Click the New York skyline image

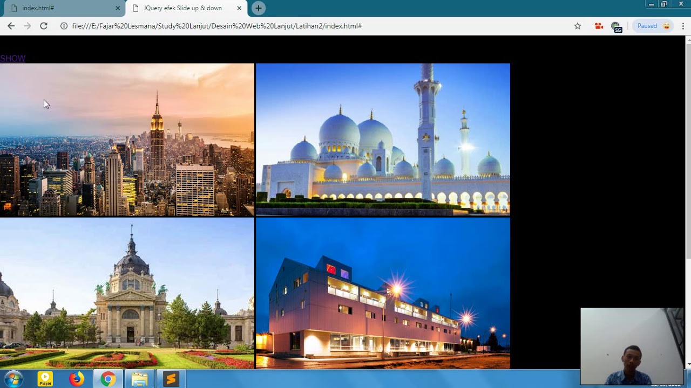point(127,140)
